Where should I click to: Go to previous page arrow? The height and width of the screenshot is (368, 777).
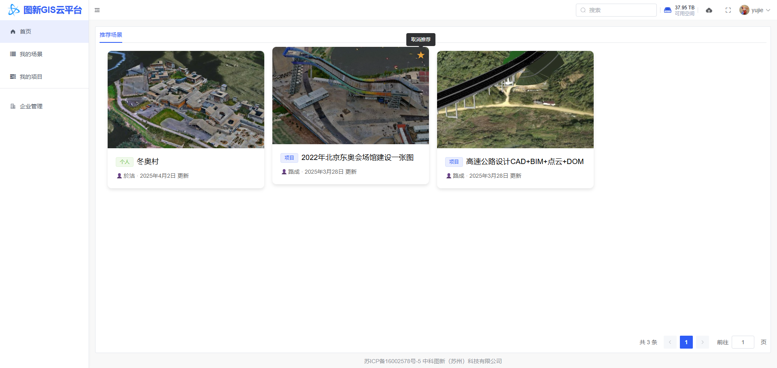(x=670, y=342)
